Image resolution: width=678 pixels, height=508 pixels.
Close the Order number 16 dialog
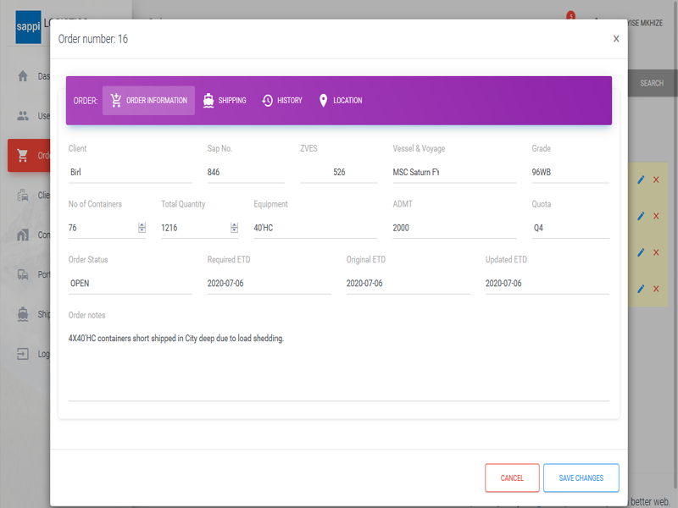coord(616,39)
